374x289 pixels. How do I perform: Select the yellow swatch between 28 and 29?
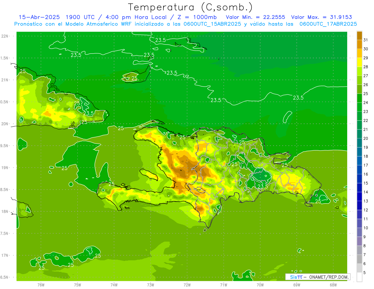click(359, 63)
